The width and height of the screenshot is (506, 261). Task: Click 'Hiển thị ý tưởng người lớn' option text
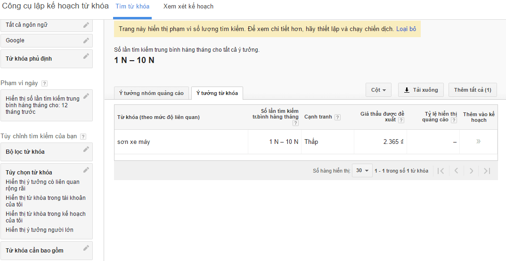pos(40,230)
